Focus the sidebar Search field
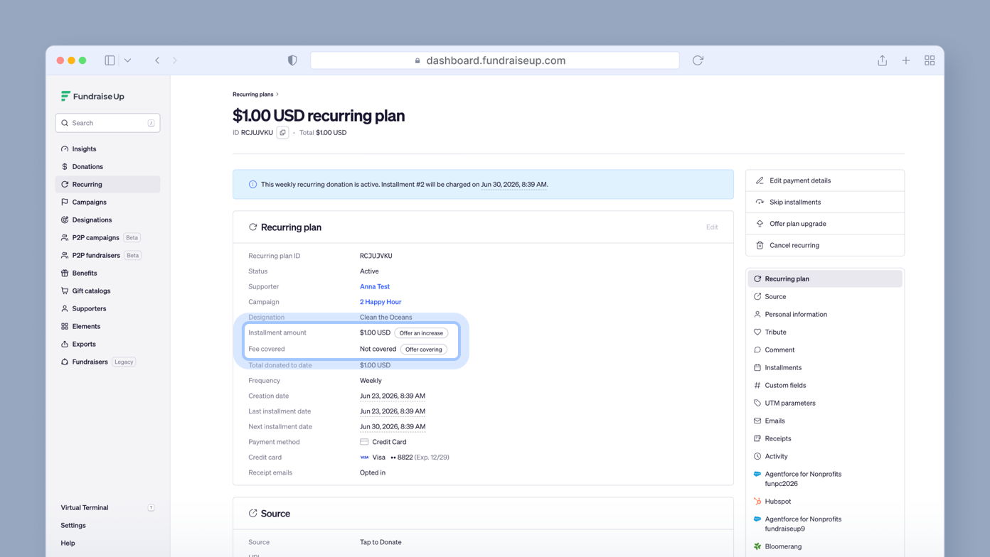Viewport: 990px width, 557px height. pos(107,123)
